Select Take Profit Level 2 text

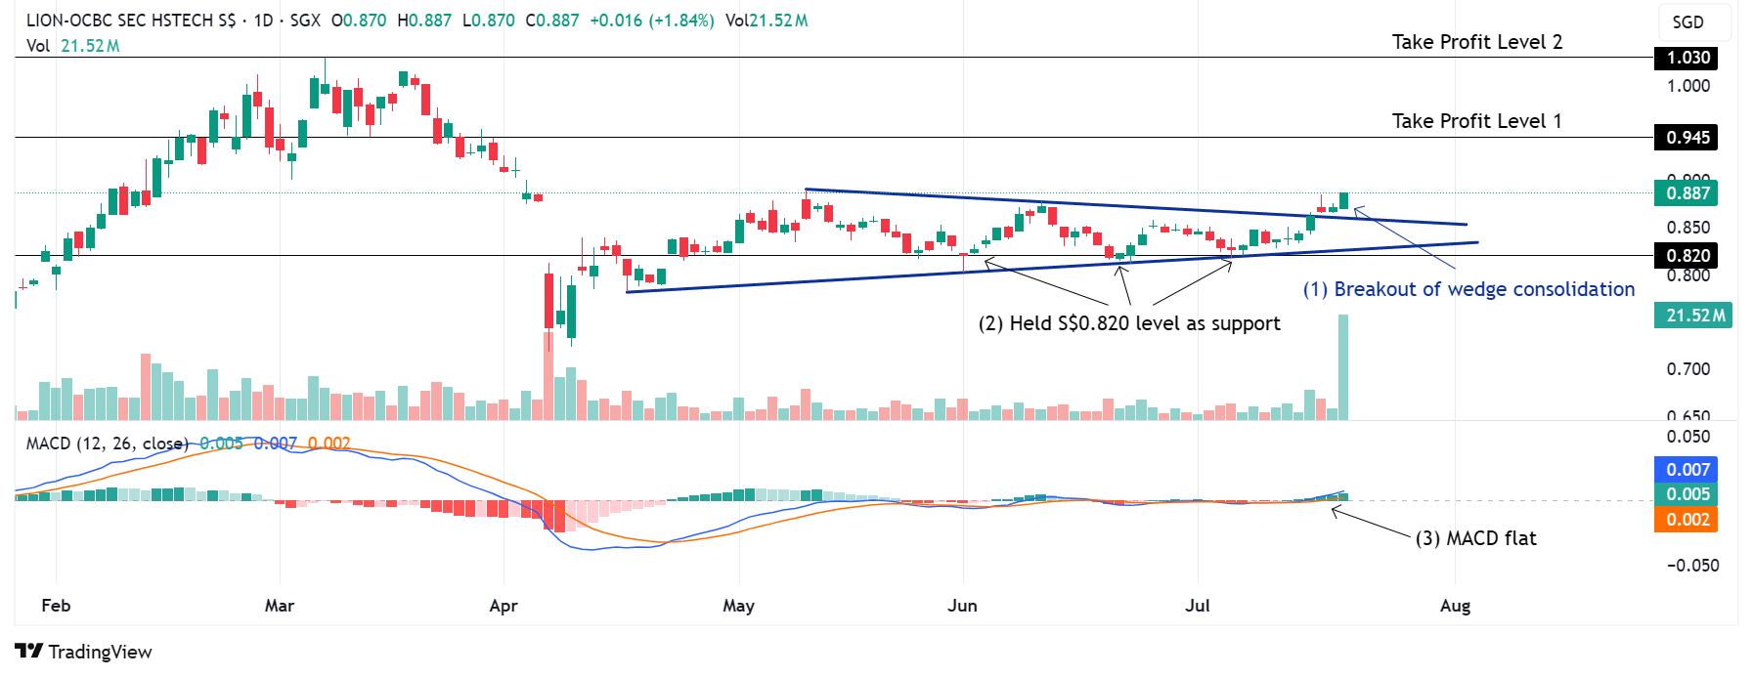point(1477,42)
